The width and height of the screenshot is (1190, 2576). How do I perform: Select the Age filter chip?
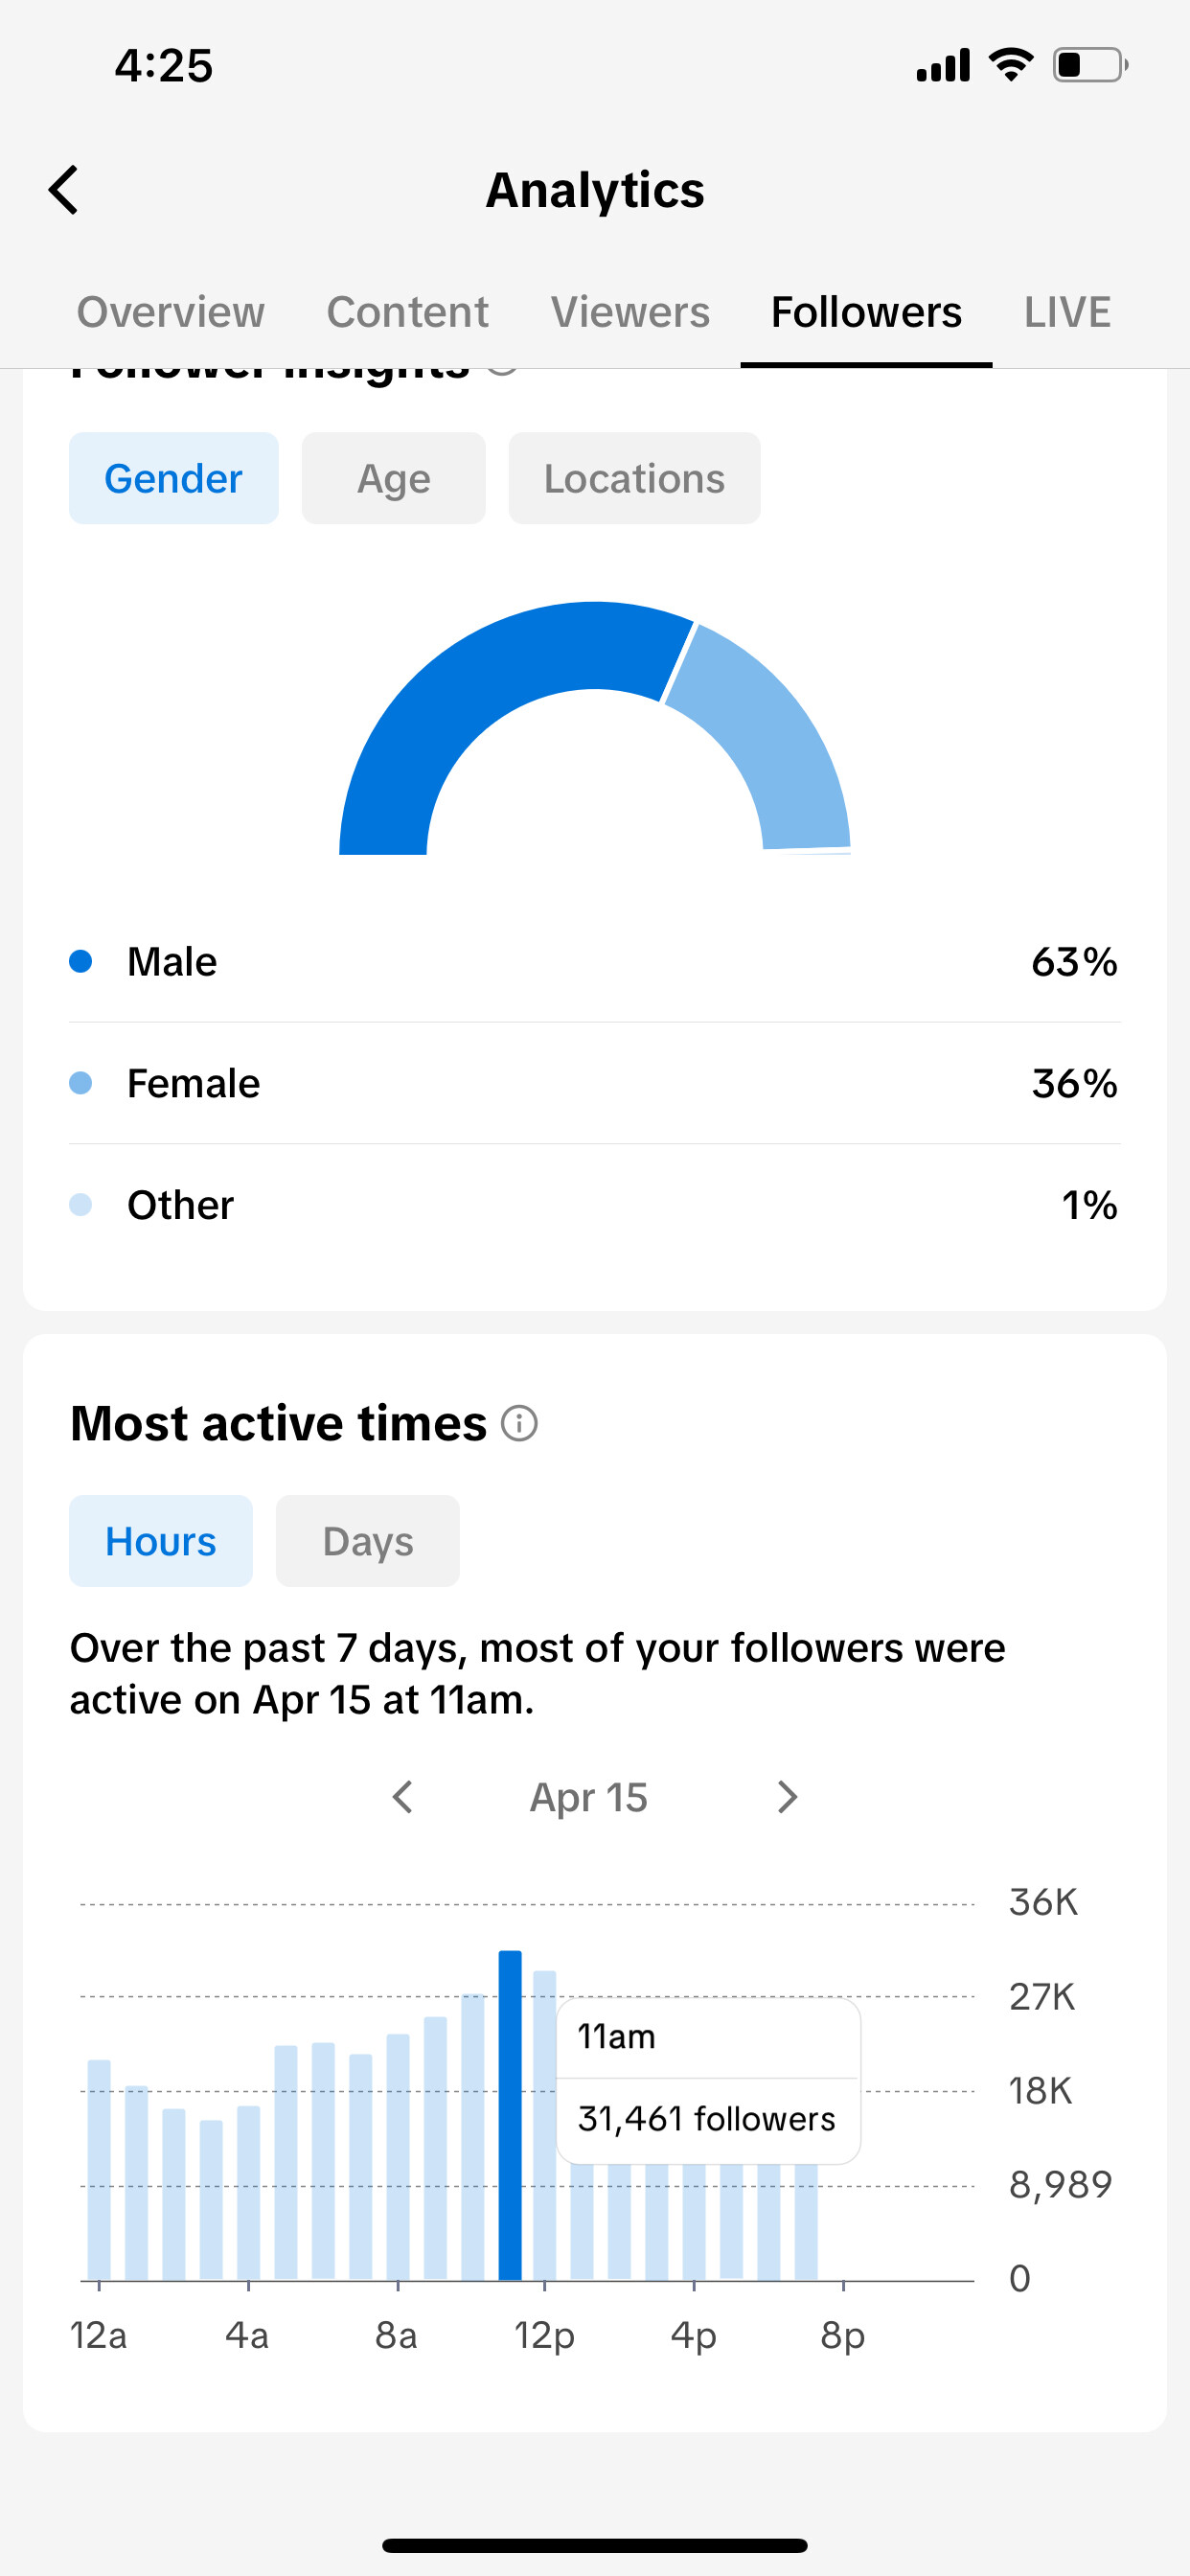pyautogui.click(x=394, y=478)
